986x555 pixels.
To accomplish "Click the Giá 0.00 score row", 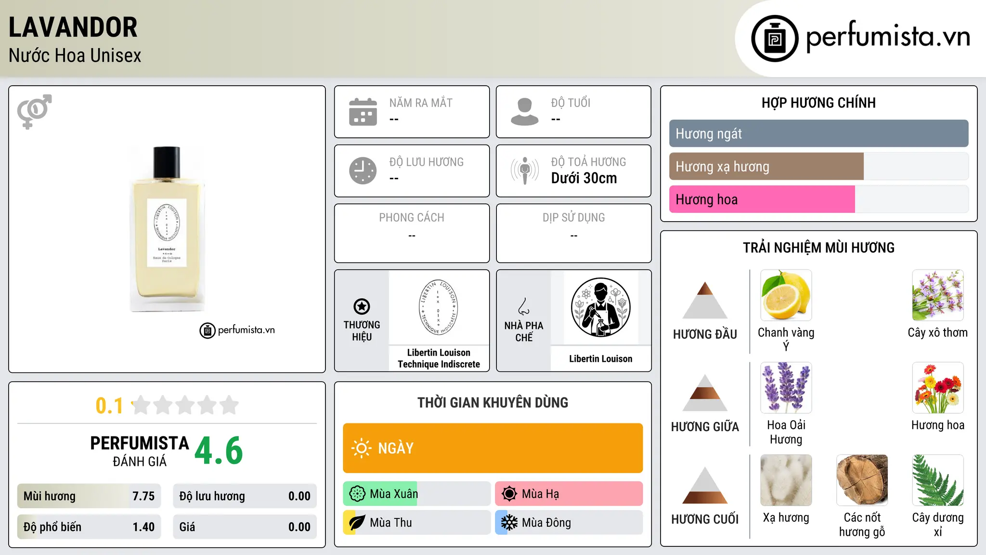I will [x=245, y=527].
